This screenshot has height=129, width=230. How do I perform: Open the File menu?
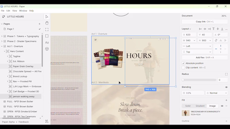pyautogui.click(x=3, y=11)
